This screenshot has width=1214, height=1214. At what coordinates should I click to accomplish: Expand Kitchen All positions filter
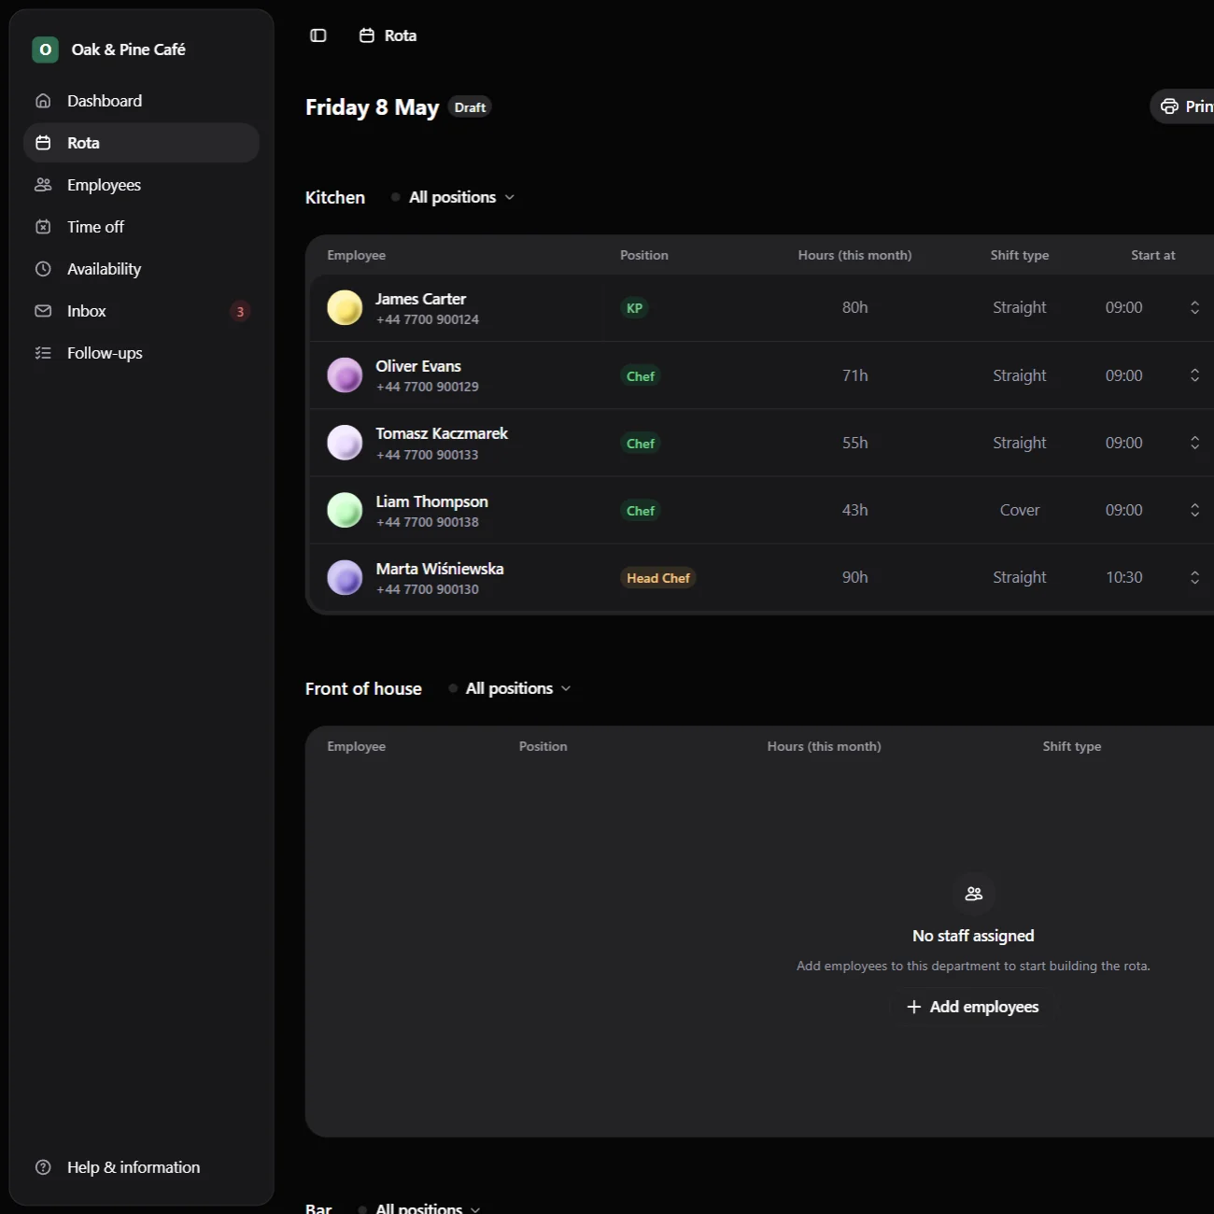click(x=453, y=197)
